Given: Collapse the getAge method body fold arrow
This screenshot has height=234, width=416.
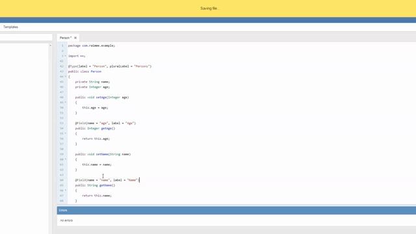Looking at the screenshot, I should [66, 133].
